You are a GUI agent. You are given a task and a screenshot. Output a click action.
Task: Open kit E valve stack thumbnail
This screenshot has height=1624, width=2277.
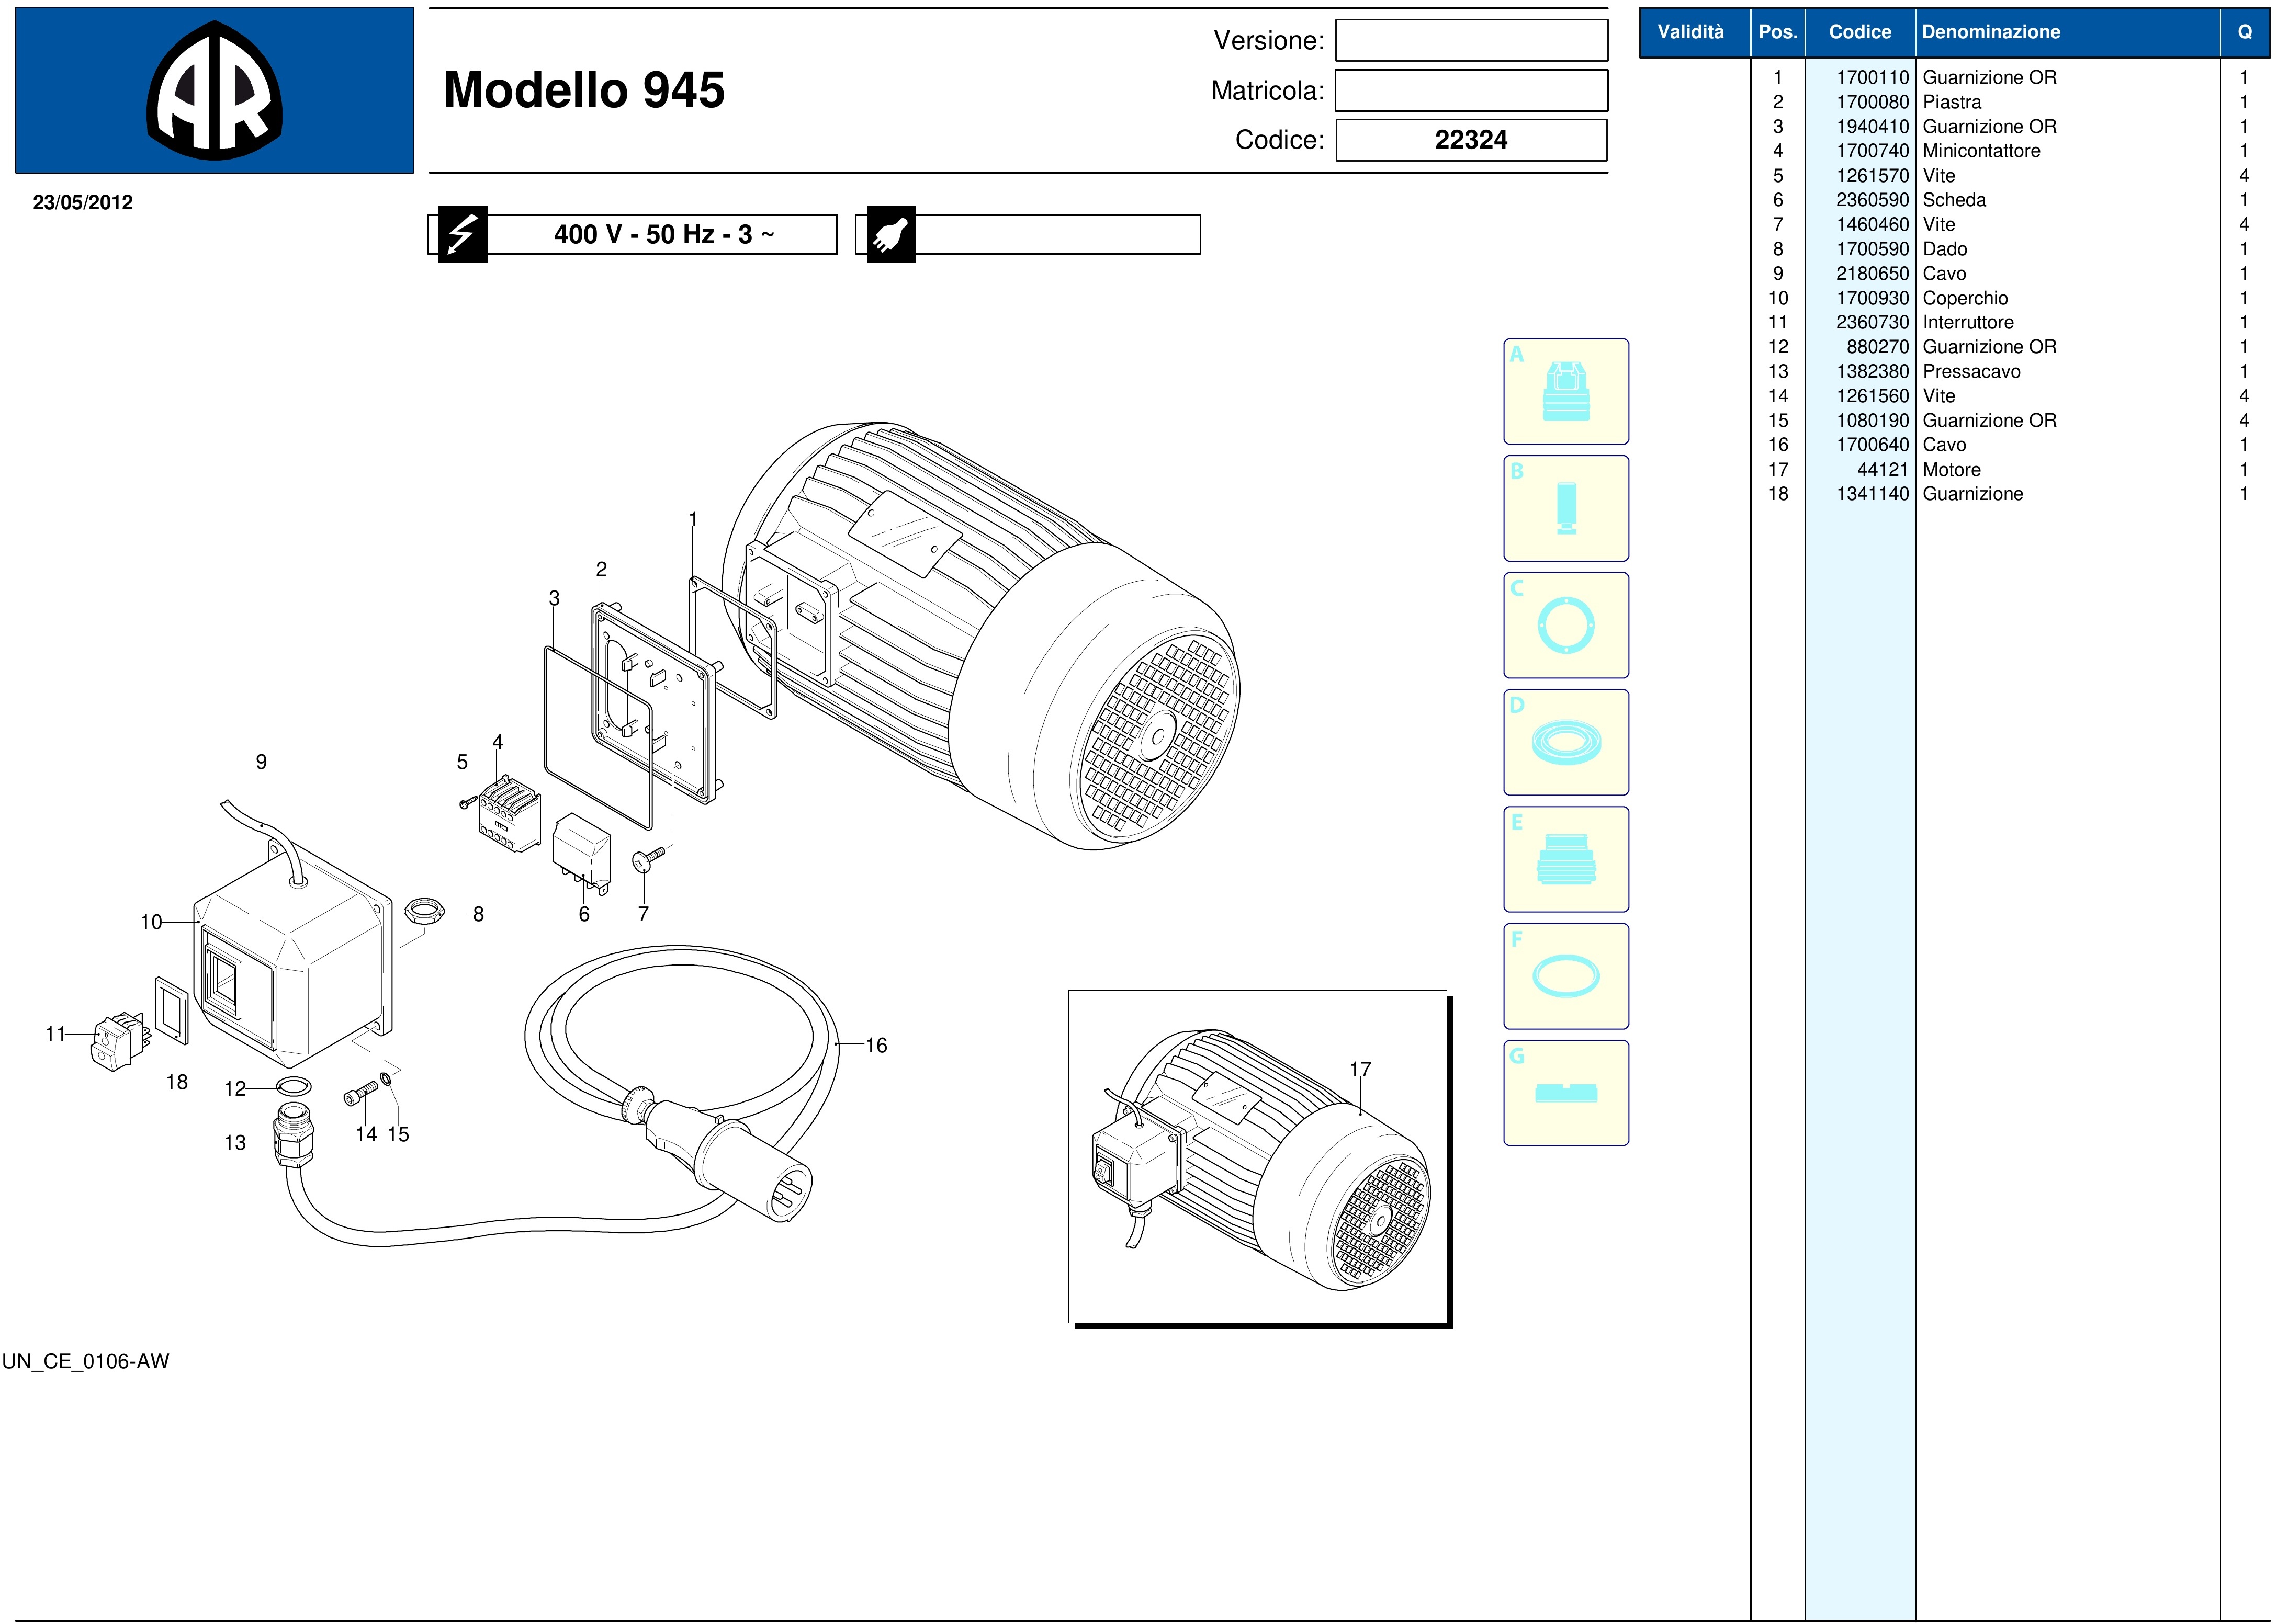(1565, 859)
